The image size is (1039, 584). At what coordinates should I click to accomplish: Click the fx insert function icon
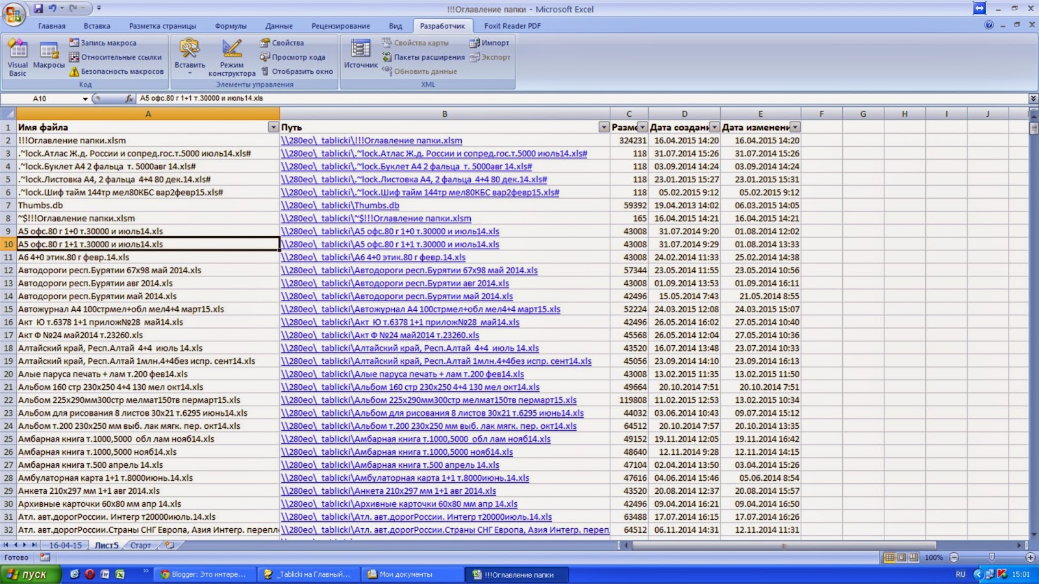coord(129,99)
